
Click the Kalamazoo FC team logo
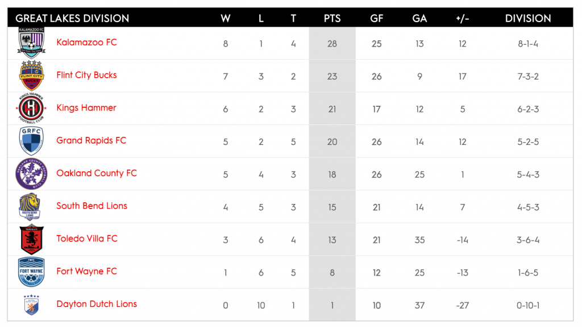[31, 43]
